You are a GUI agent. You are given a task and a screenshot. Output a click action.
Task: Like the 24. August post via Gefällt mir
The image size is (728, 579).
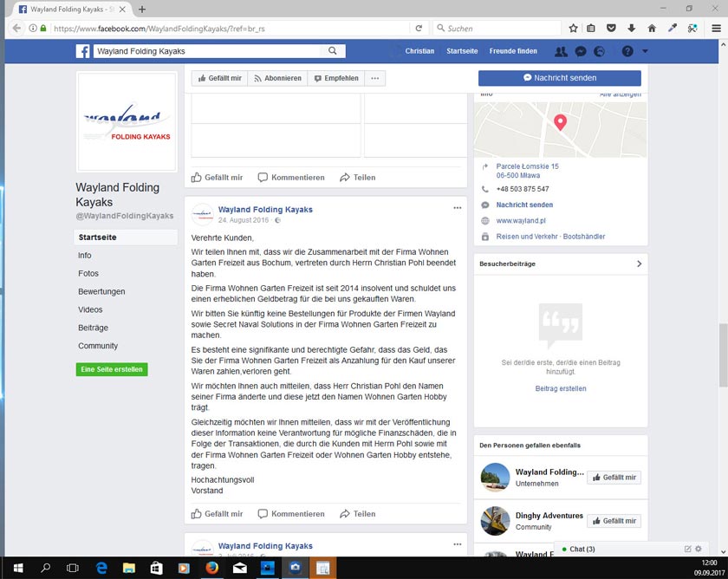pyautogui.click(x=218, y=514)
